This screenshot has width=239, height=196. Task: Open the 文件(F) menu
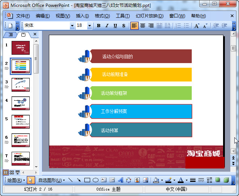pos(23,16)
